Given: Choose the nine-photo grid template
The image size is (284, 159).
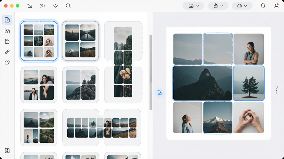Looking at the screenshot, I should (39, 41).
